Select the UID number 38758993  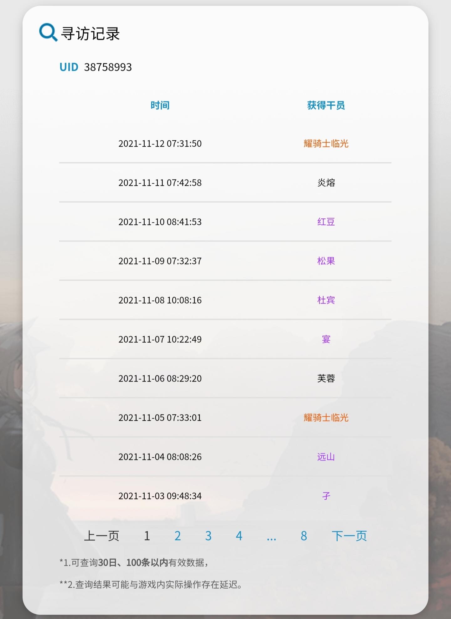point(108,67)
